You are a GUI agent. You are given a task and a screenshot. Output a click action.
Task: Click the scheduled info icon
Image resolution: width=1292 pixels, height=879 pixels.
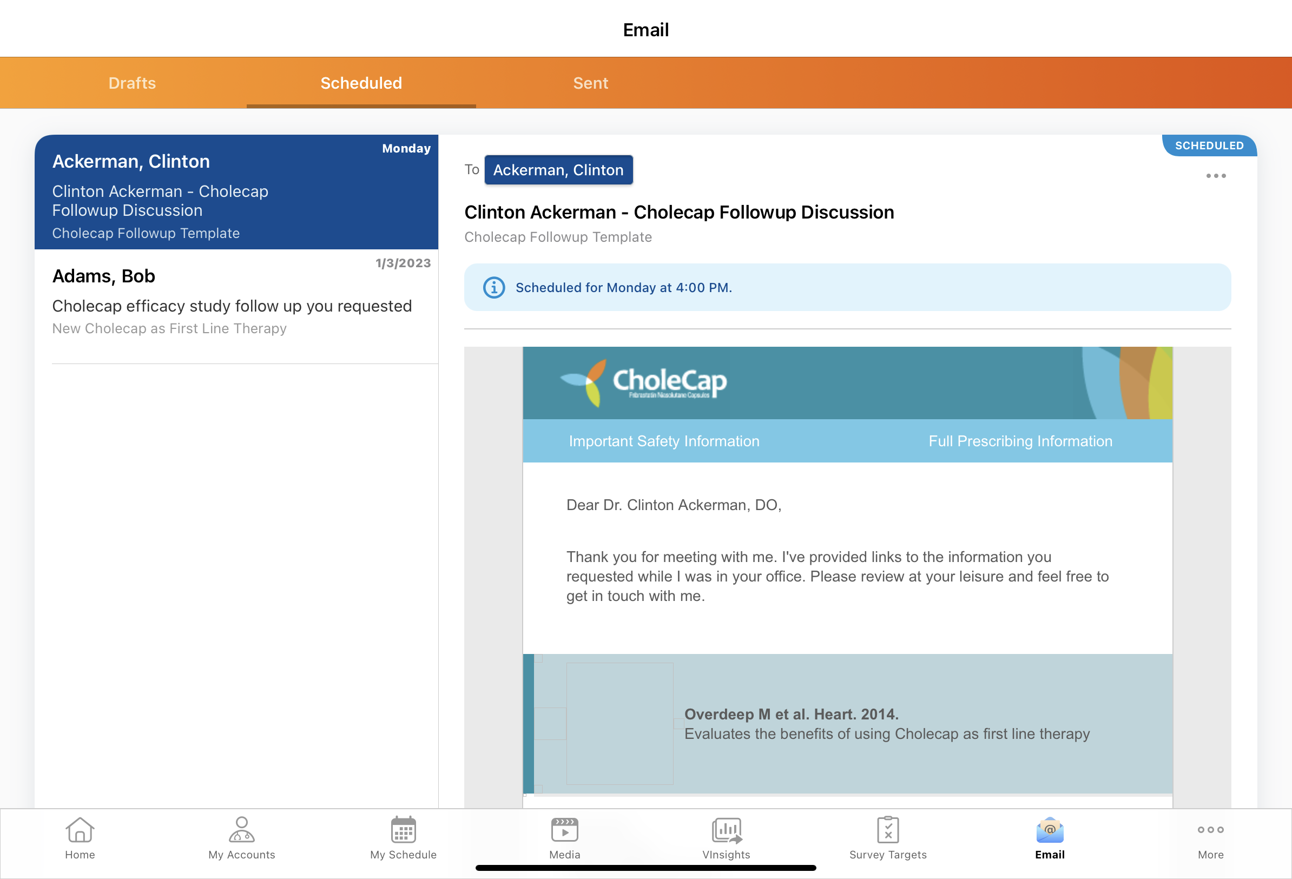[493, 287]
